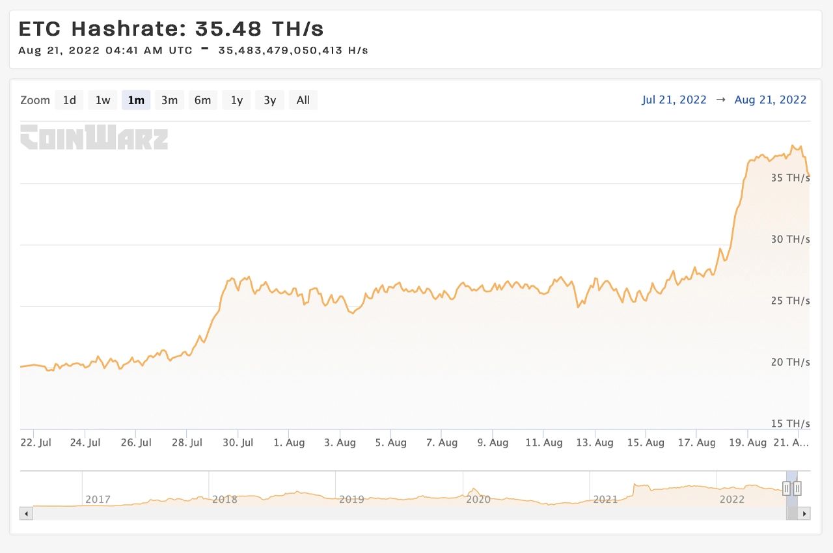Click the navigator scrollbar track
Image resolution: width=833 pixels, height=553 pixels.
[x=409, y=513]
